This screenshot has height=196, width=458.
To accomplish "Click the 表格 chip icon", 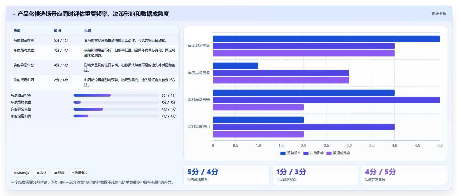I will coord(38,173).
